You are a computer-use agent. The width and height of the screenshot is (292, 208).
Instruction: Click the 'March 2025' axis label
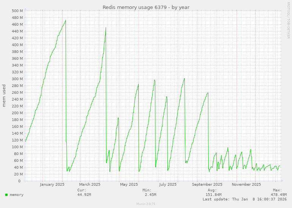click(x=90, y=185)
